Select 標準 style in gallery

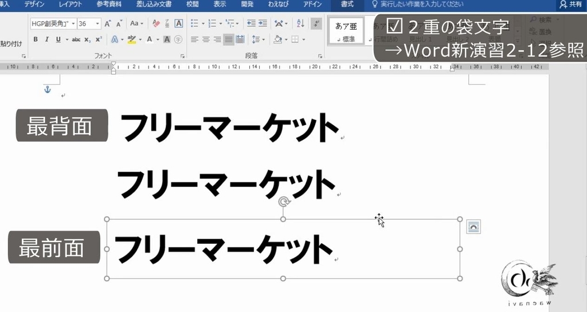[x=346, y=31]
